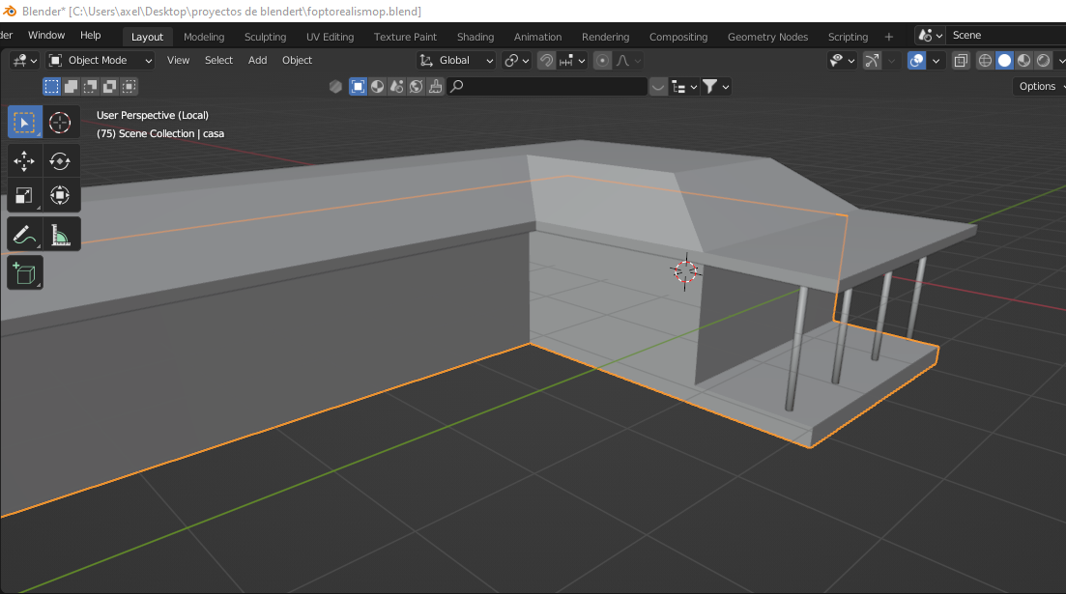
Task: Open the editor type dropdown
Action: (x=24, y=61)
